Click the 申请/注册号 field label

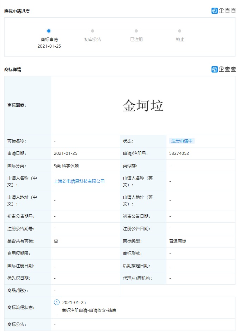click(135, 153)
